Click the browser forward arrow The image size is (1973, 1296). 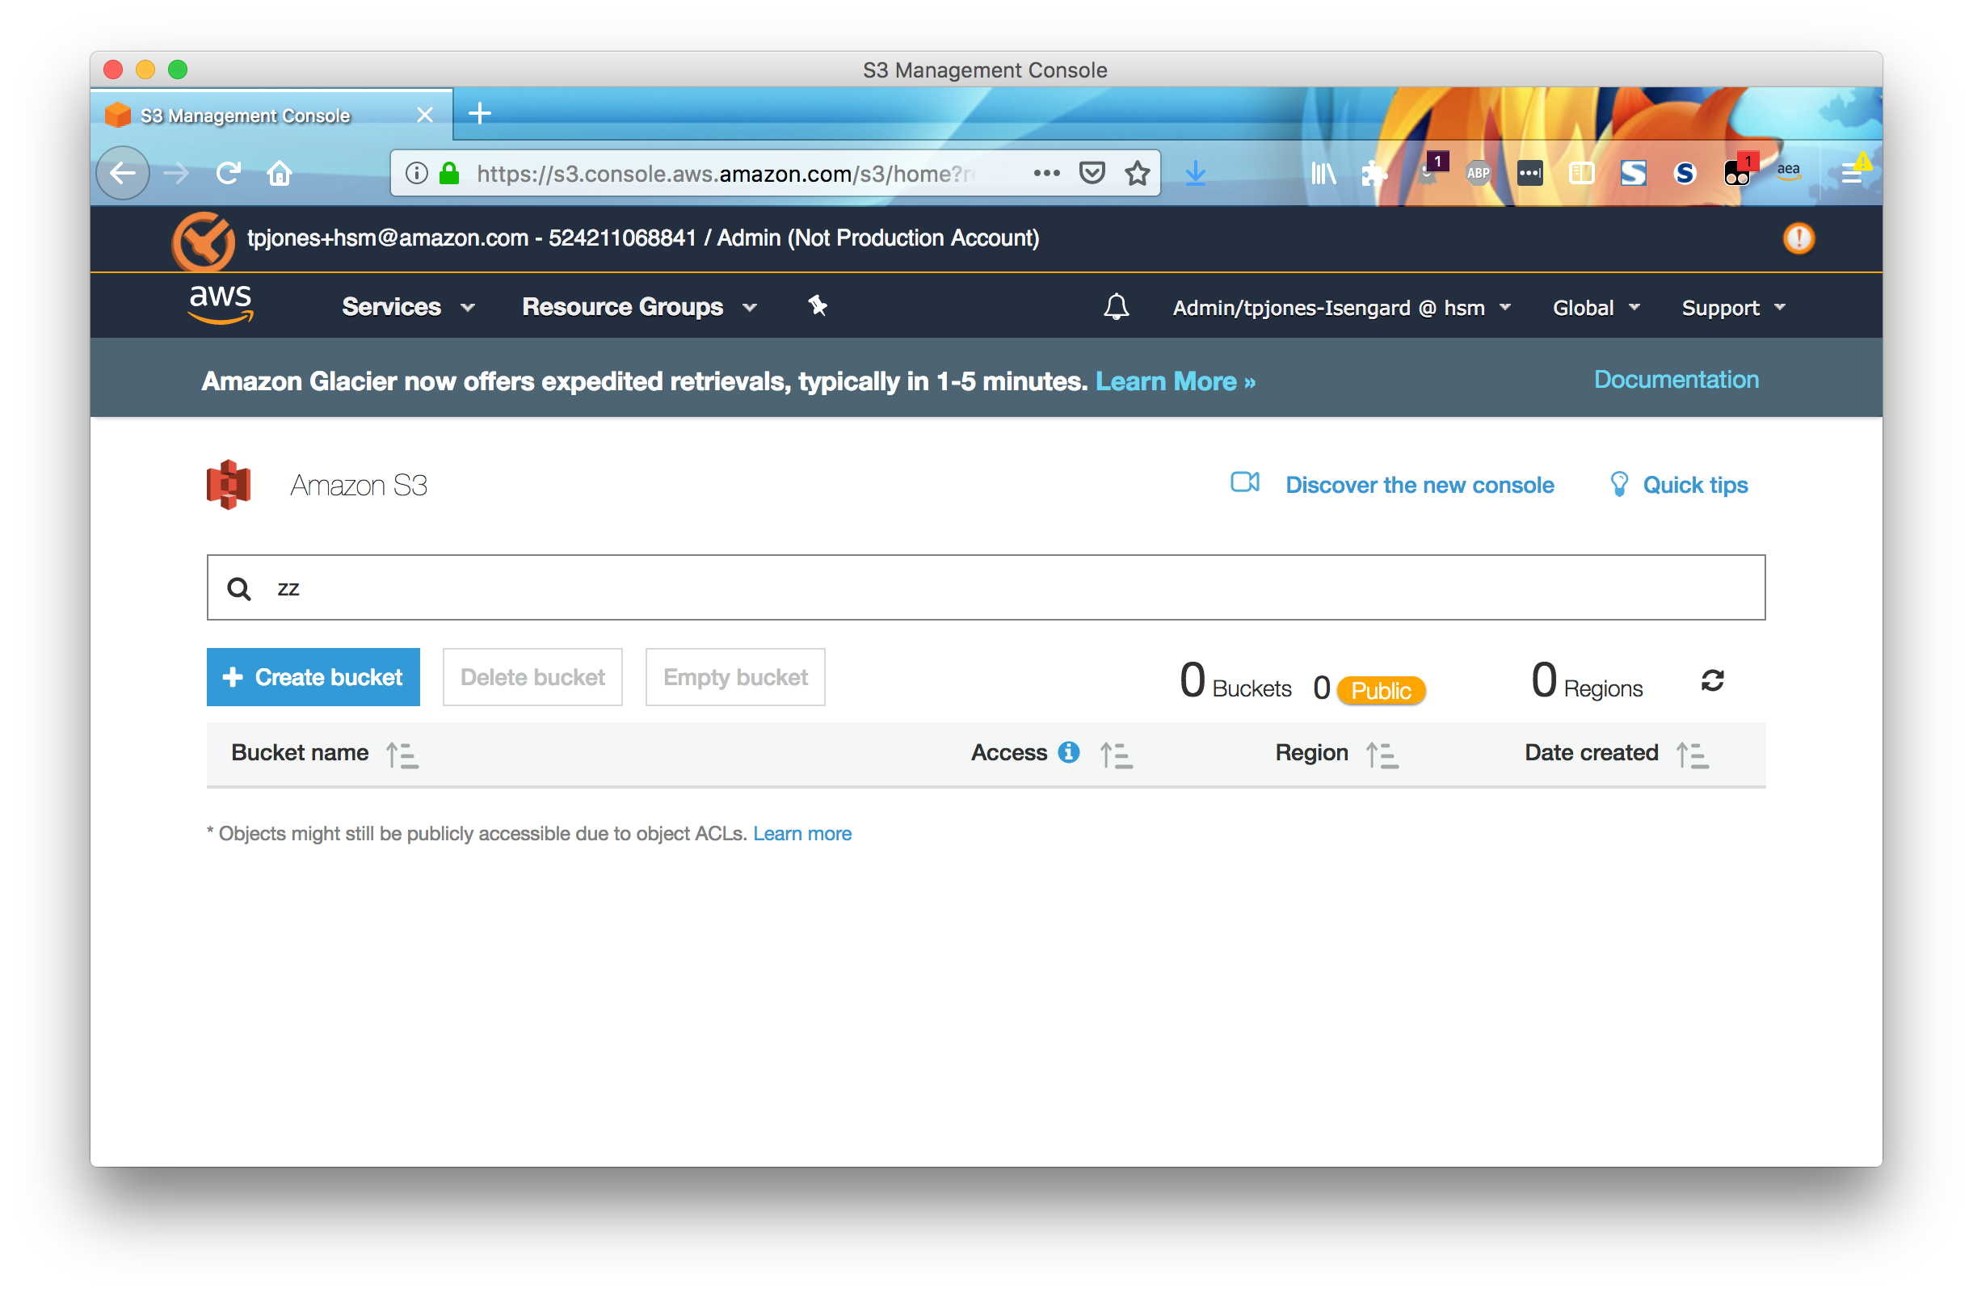click(176, 173)
